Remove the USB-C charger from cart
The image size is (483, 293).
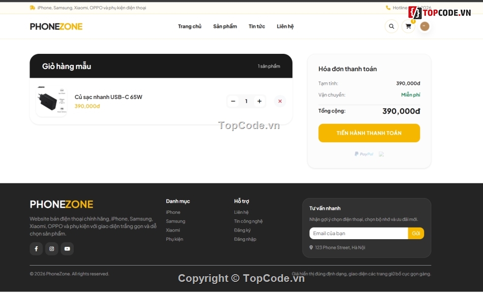(x=280, y=101)
